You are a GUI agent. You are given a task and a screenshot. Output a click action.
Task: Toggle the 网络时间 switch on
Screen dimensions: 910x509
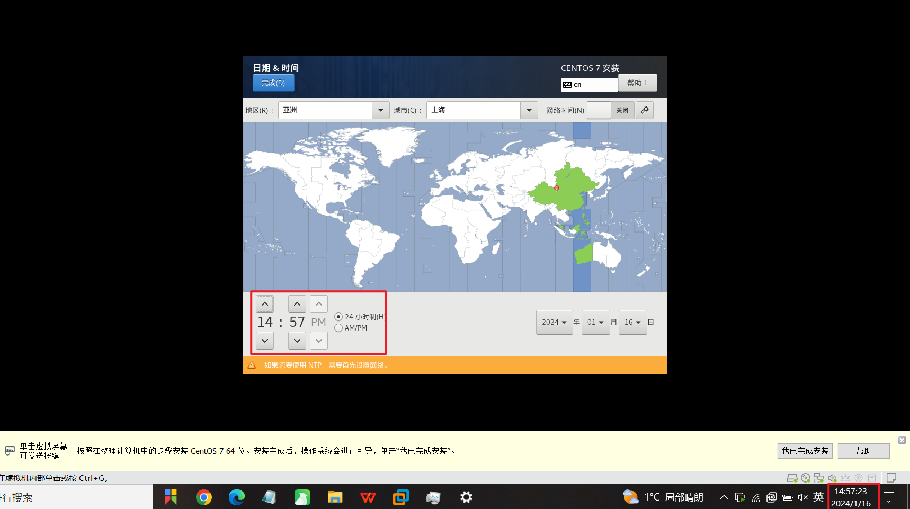pyautogui.click(x=611, y=110)
